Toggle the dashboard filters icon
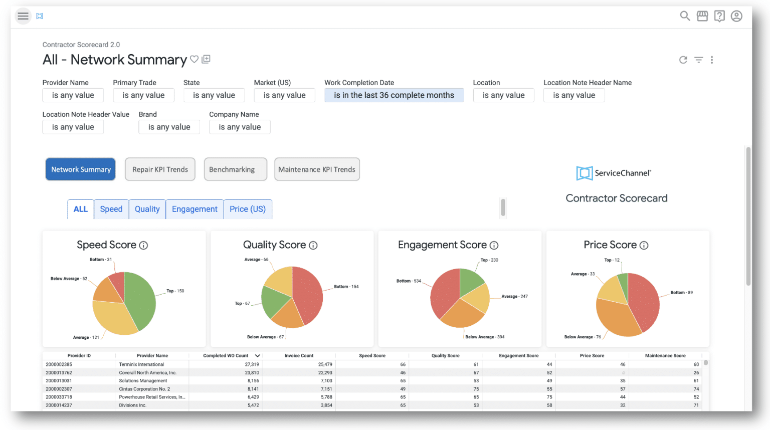 point(698,60)
